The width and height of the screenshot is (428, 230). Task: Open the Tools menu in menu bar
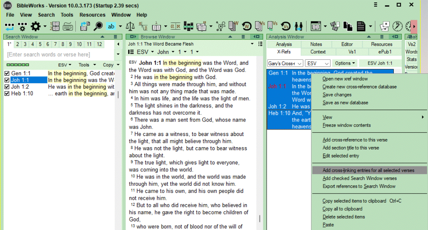67,15
